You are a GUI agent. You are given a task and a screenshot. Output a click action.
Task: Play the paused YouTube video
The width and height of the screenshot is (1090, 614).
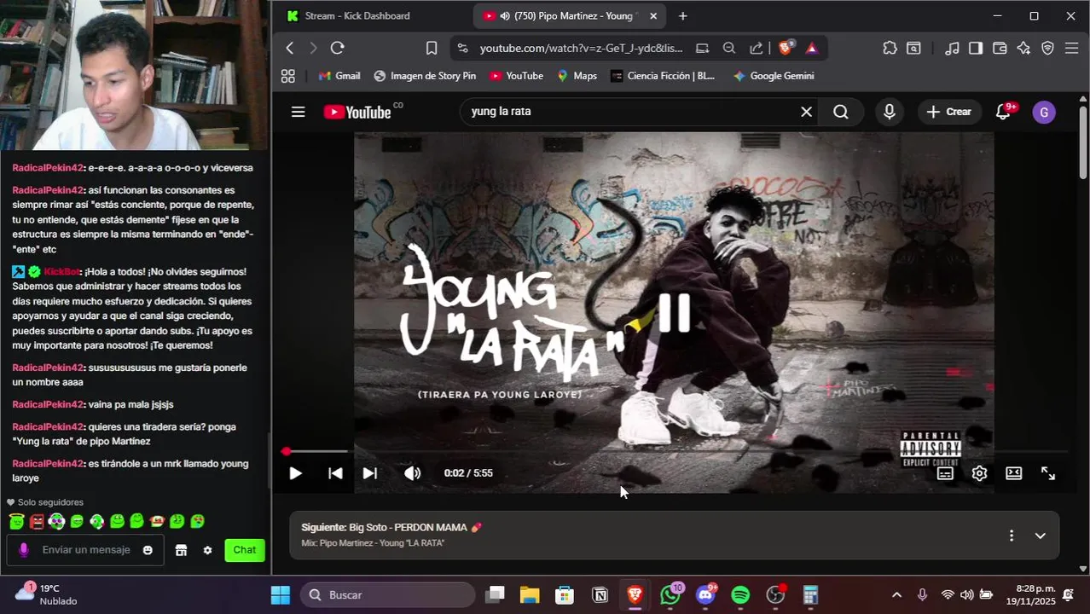tap(295, 473)
